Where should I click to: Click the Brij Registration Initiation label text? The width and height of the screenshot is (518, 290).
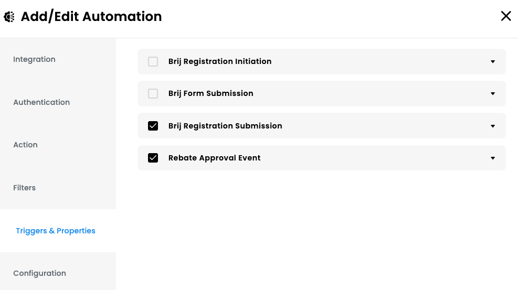[x=220, y=62]
